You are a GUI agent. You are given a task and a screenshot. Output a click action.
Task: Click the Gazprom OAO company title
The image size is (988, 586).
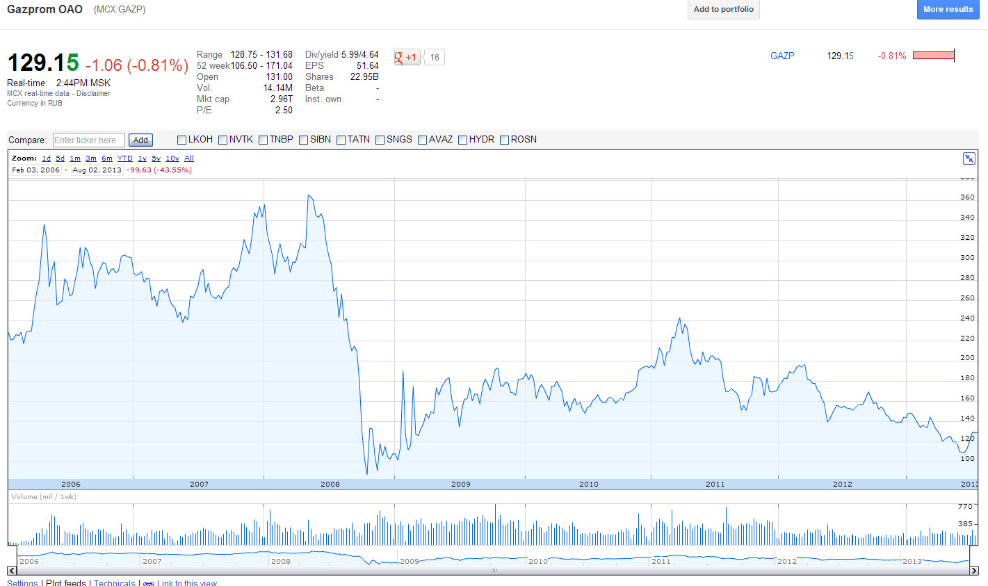(44, 10)
